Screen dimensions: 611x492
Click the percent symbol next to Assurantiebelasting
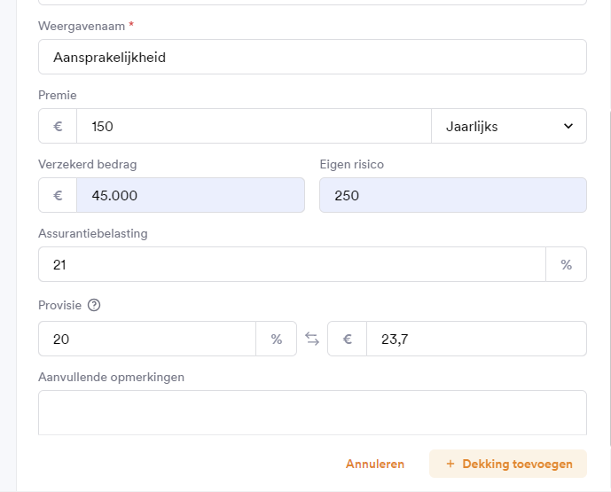[566, 264]
